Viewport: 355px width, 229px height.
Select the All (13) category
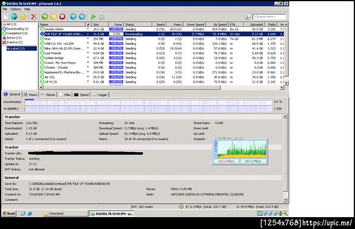click(9, 24)
